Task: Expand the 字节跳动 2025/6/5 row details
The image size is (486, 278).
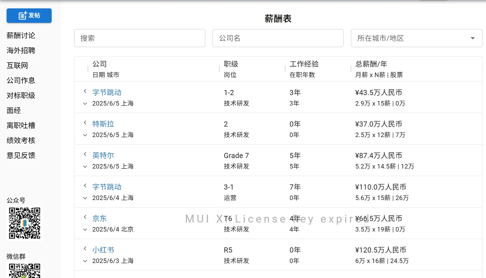Action: (85, 103)
